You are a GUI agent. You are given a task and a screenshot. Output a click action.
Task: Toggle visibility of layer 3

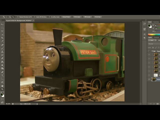(149, 63)
